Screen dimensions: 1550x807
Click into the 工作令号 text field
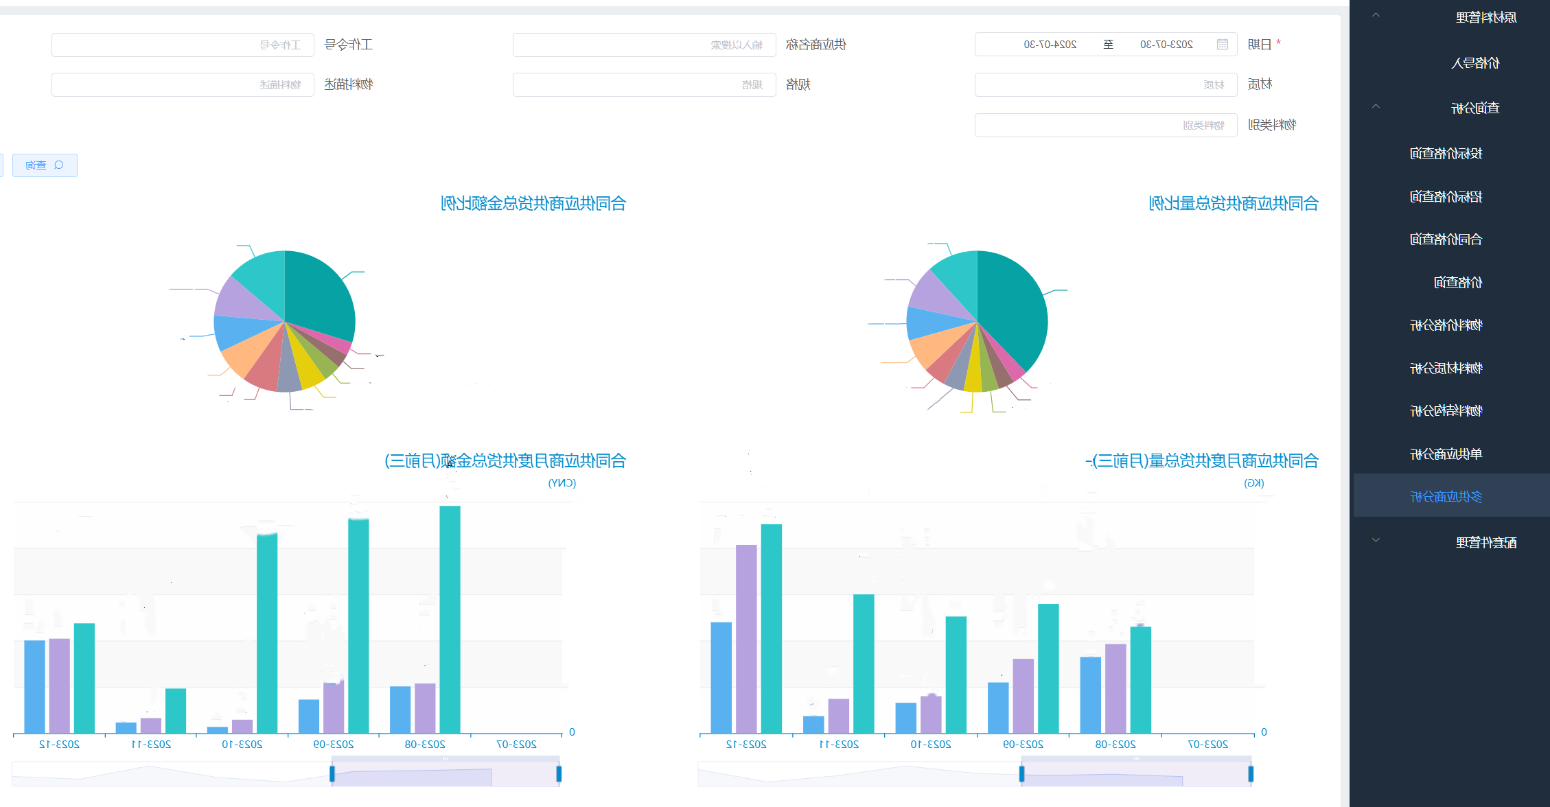click(183, 45)
